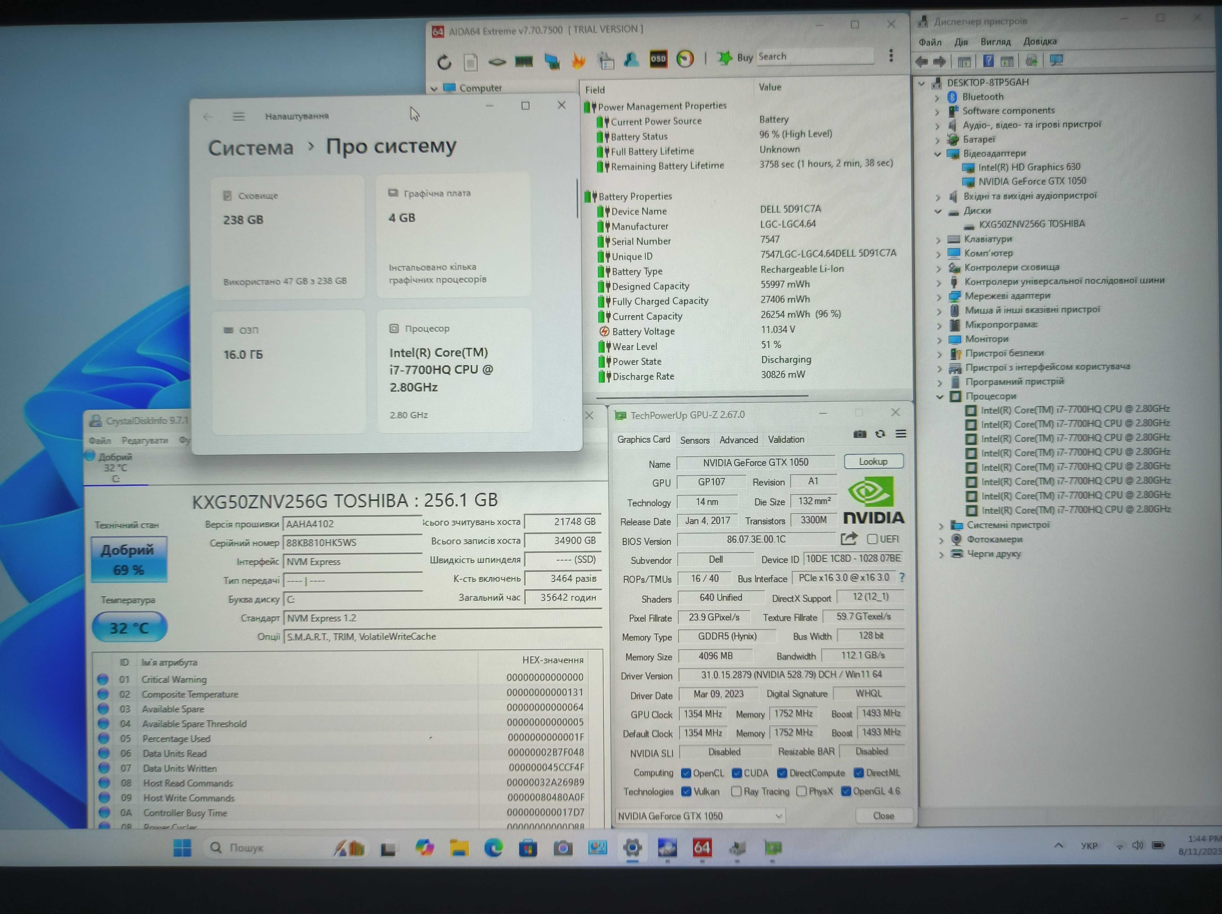Viewport: 1222px width, 914px height.
Task: Click the GPU-Z Lookup button
Action: 873,462
